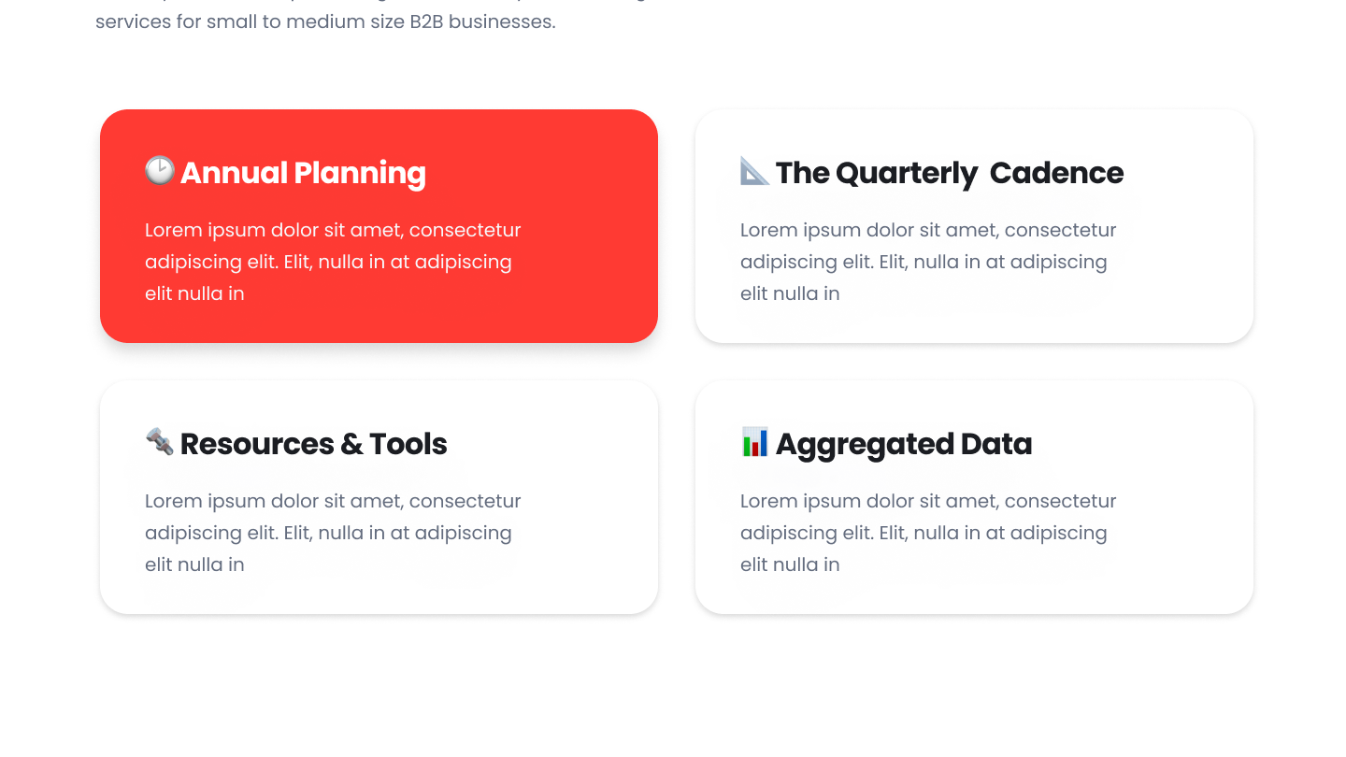Click the word Planning in the red card
This screenshot has height=757, width=1346.
360,173
